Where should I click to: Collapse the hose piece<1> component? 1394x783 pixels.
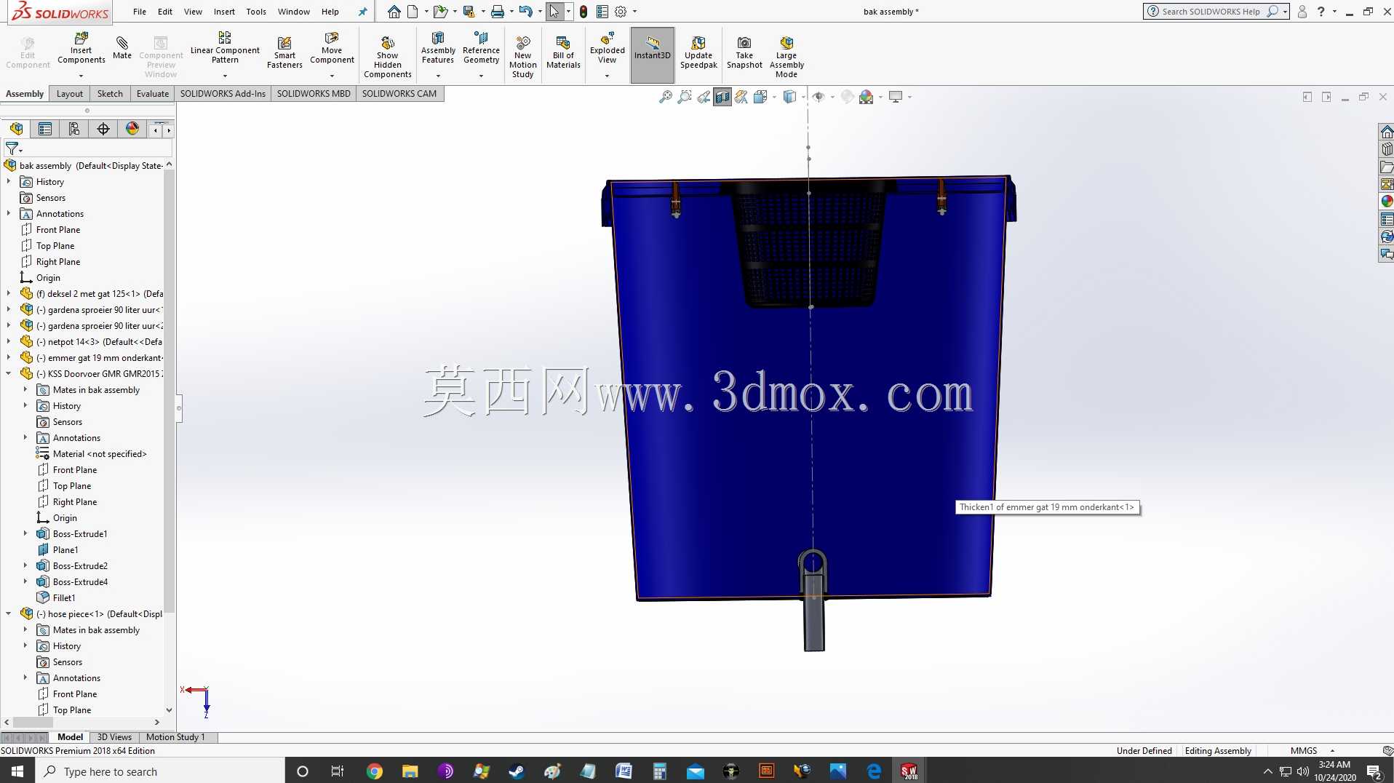9,614
